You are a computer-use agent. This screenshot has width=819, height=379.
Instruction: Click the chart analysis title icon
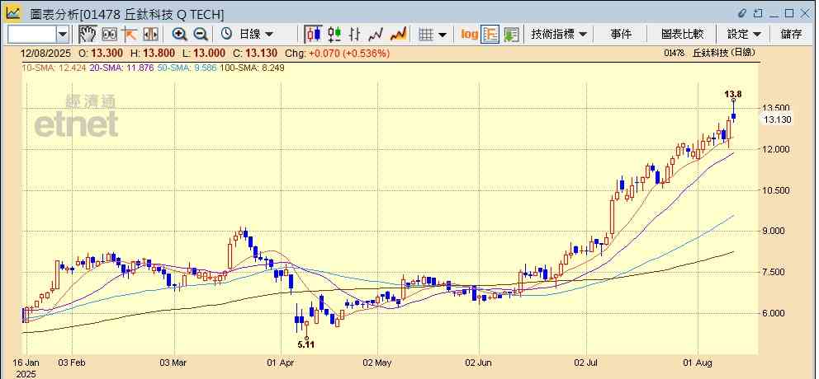tap(13, 13)
